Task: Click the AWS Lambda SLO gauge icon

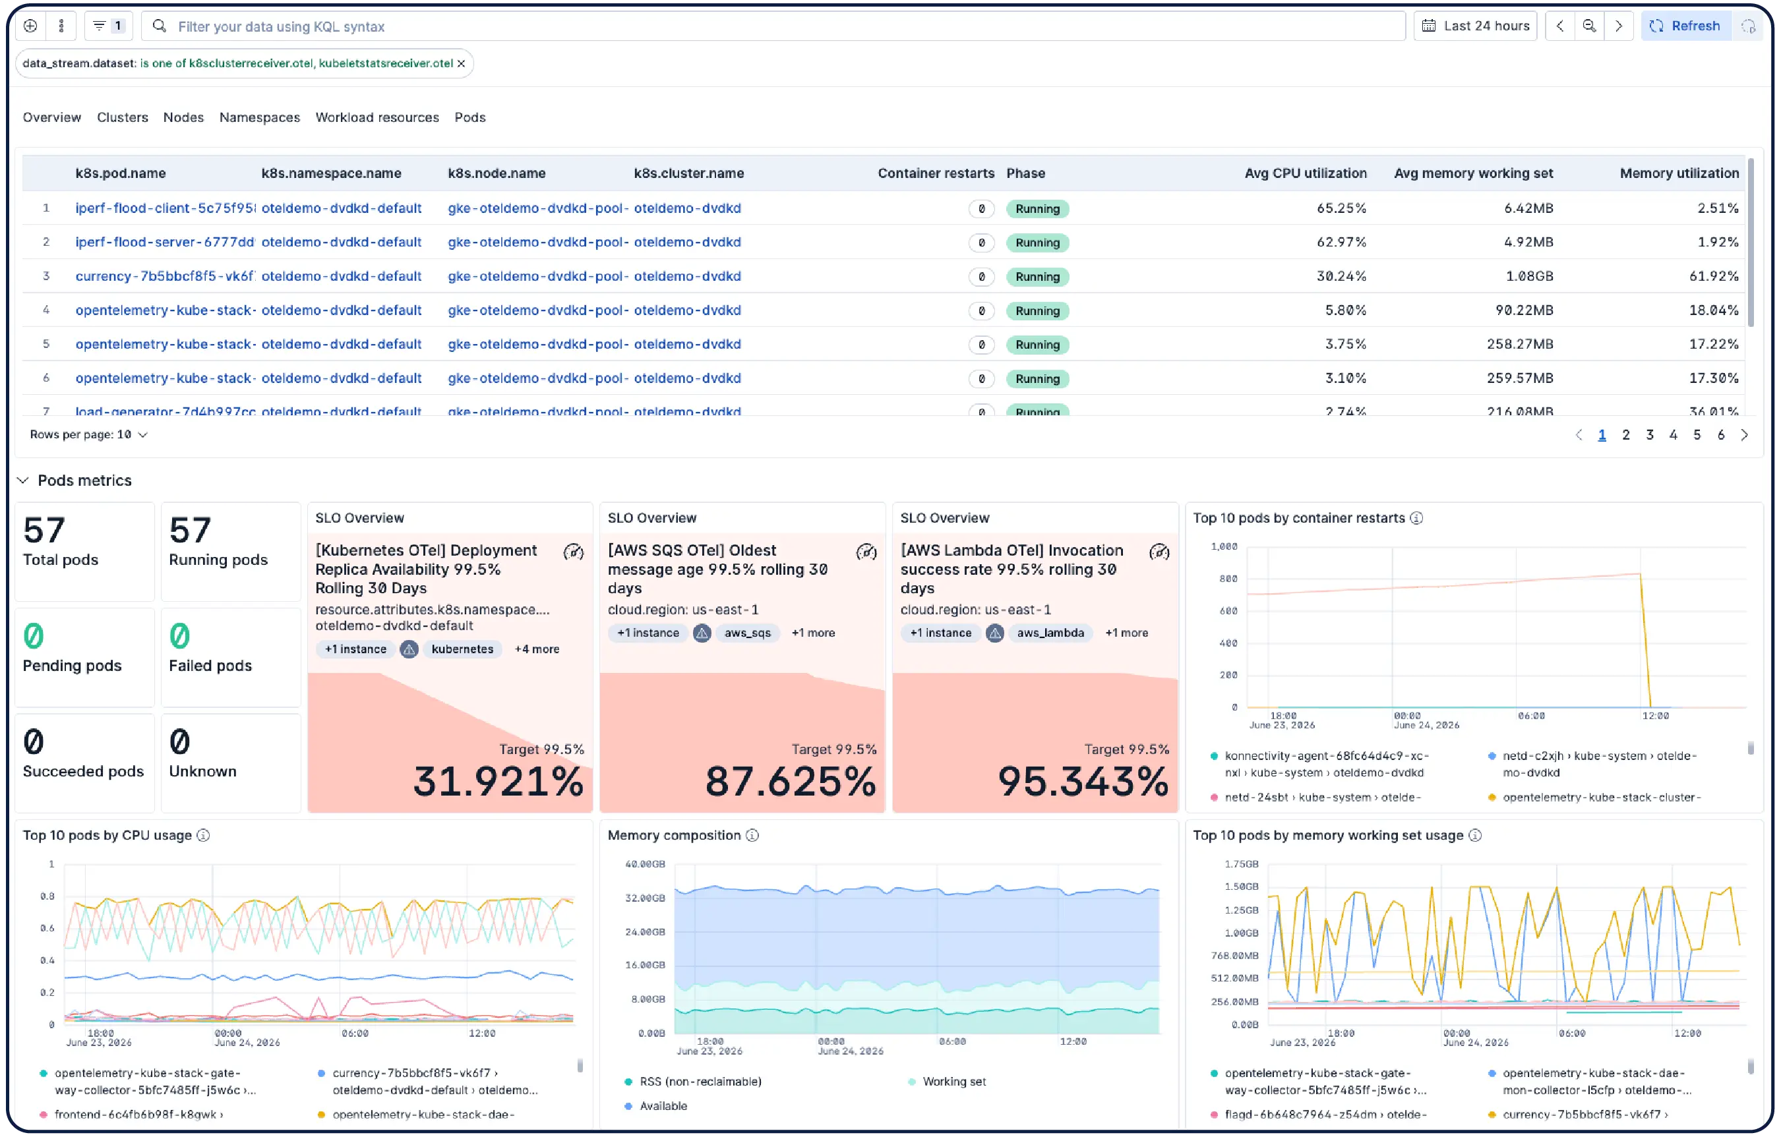Action: coord(1159,552)
